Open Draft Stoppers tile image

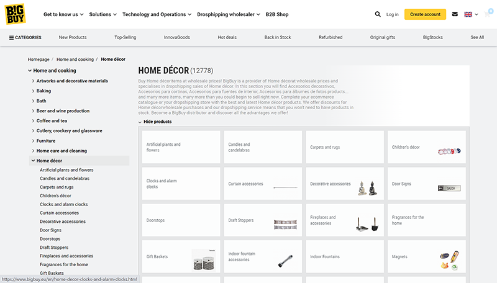click(x=285, y=225)
